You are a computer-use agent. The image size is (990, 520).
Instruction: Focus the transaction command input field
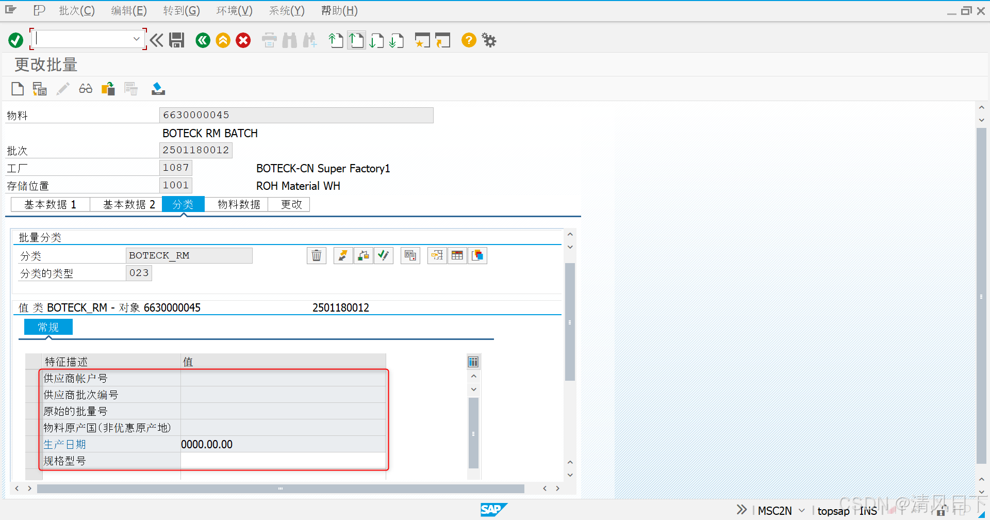coord(82,39)
